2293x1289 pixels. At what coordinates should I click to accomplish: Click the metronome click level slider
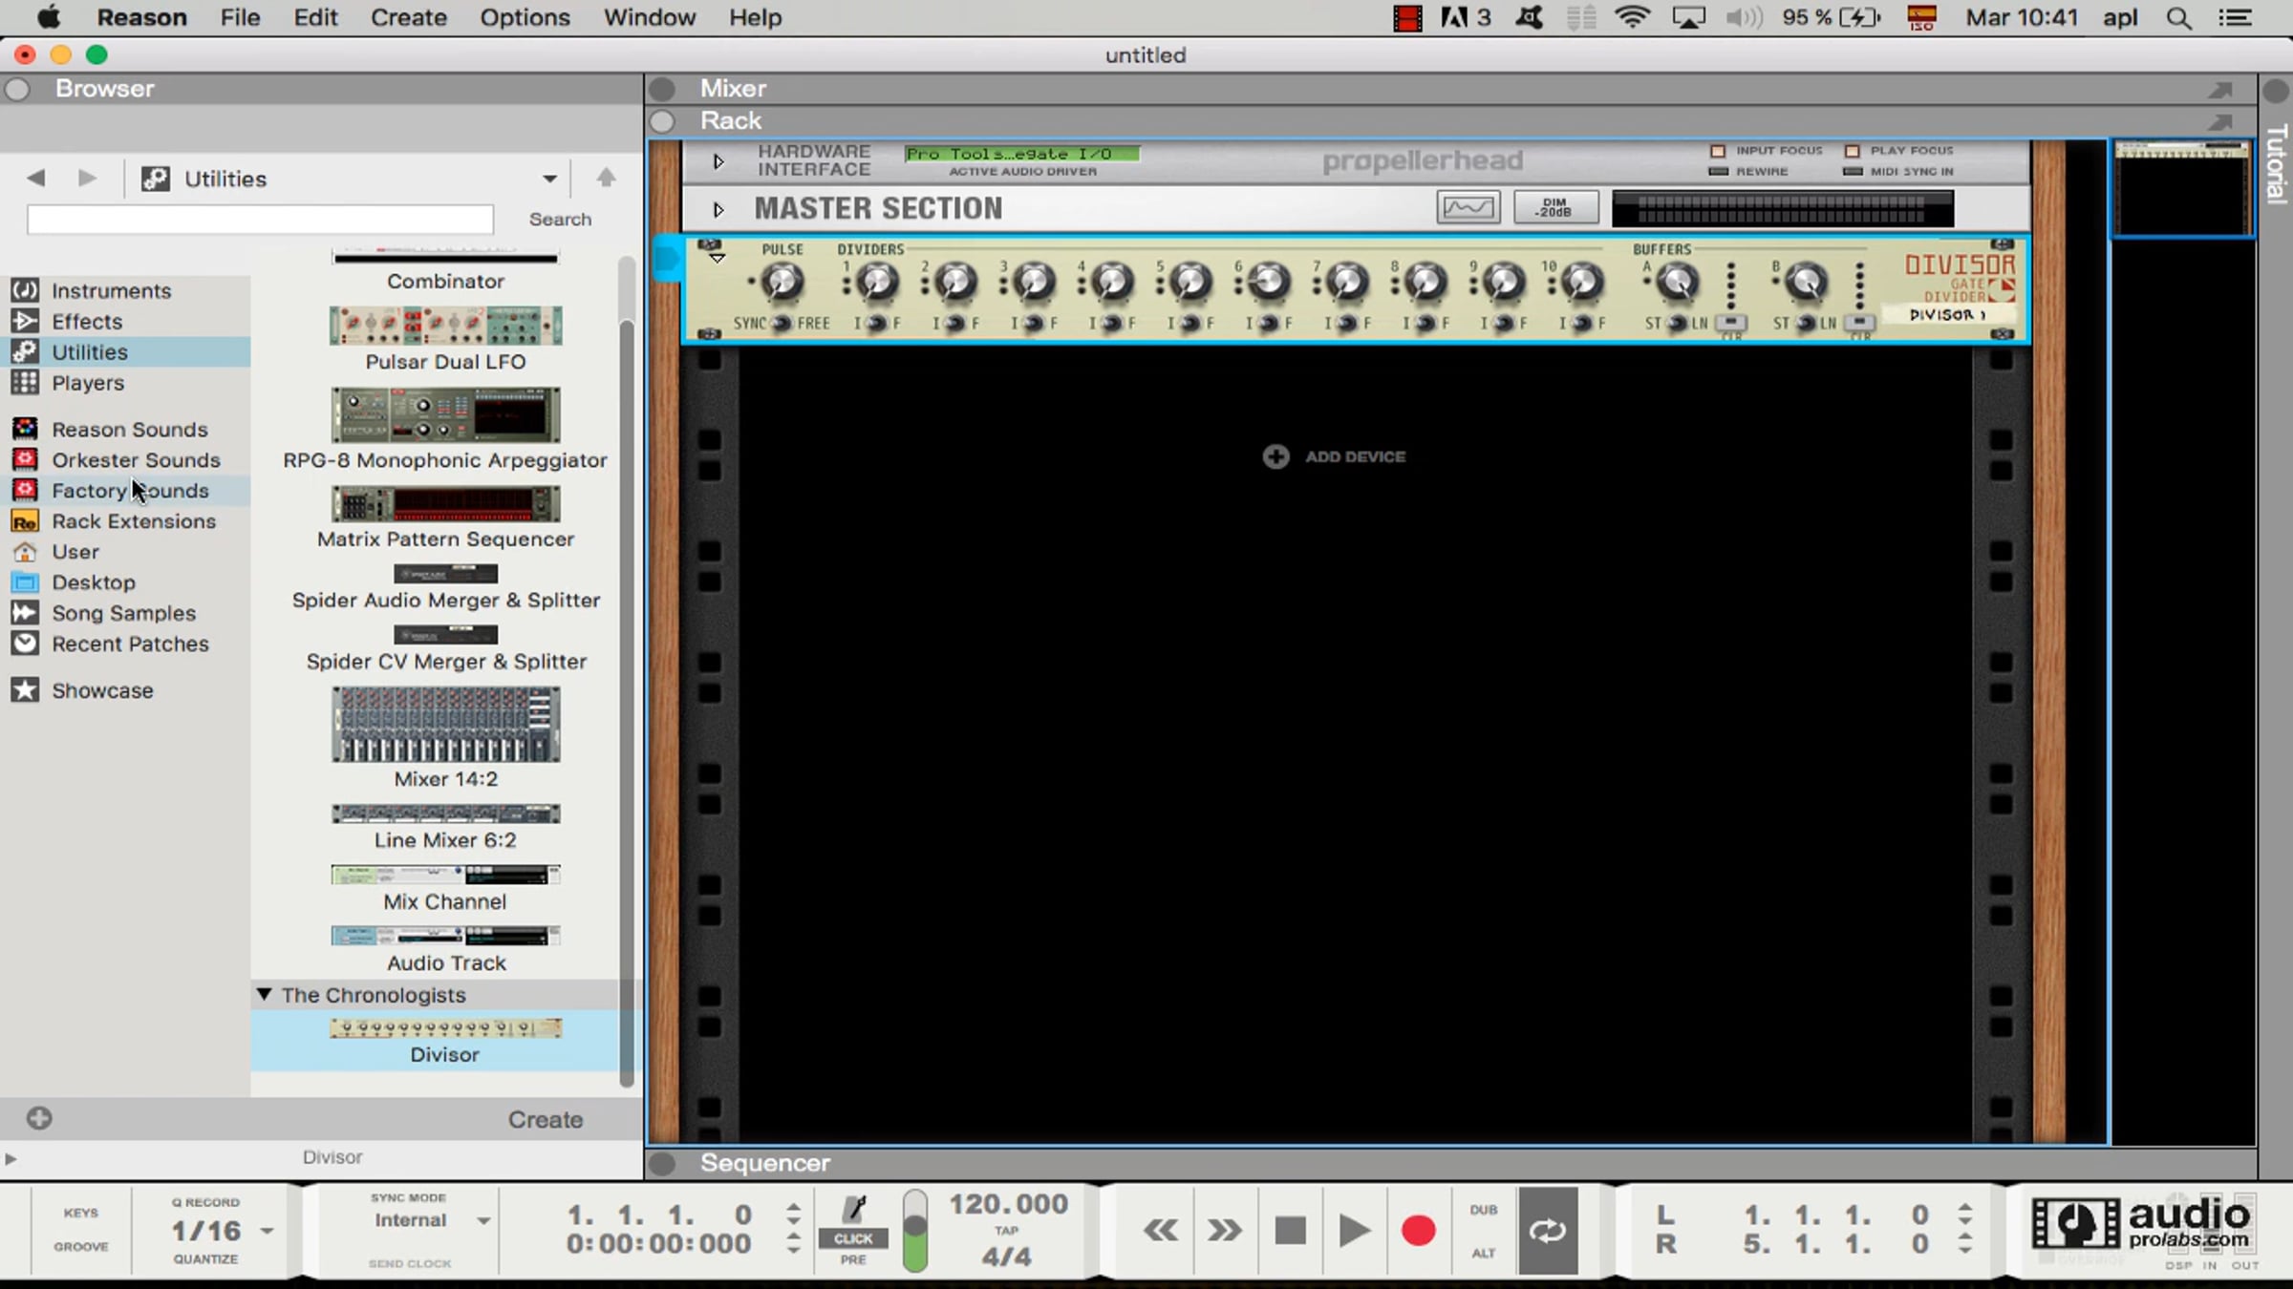(914, 1230)
